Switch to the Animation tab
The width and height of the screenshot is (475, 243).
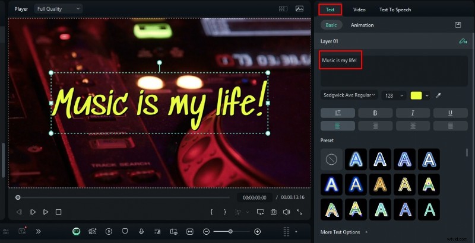[362, 25]
